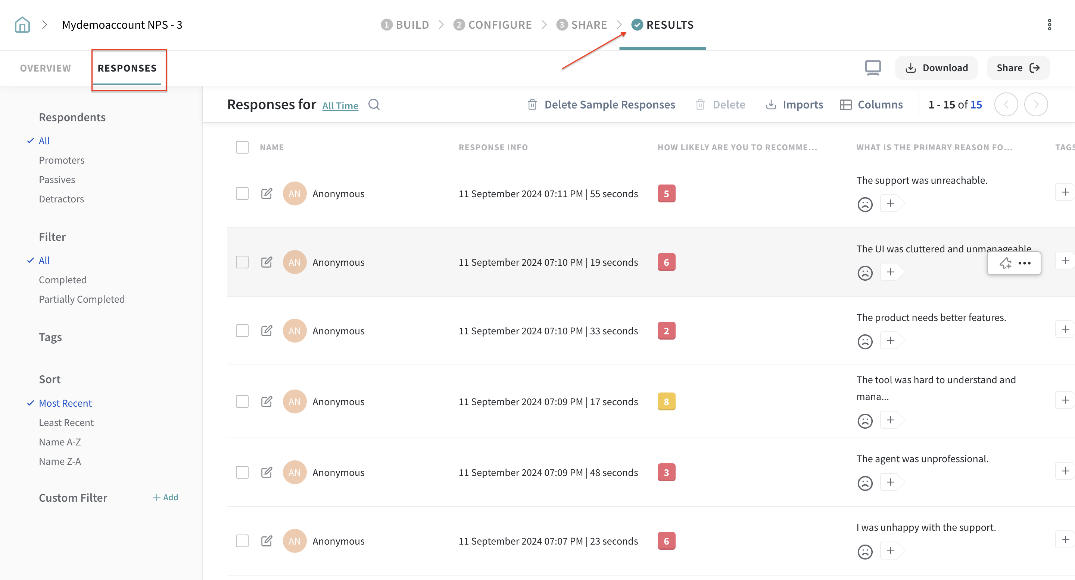Image resolution: width=1075 pixels, height=580 pixels.
Task: Check the box for the response with score 5
Action: point(242,193)
